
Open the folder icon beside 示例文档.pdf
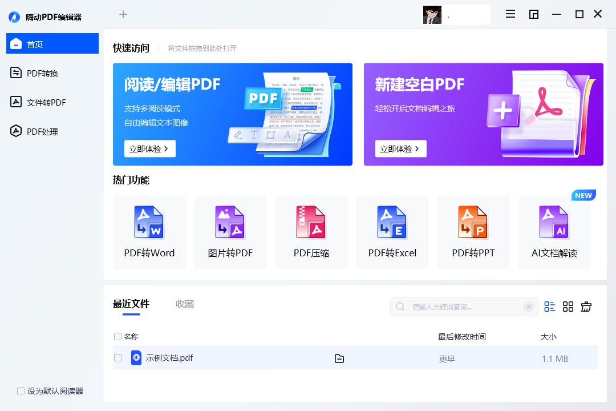pos(339,358)
